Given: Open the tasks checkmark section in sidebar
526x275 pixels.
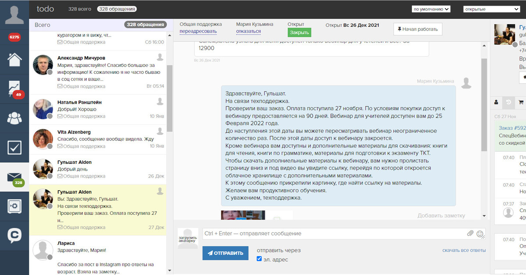Looking at the screenshot, I should pyautogui.click(x=14, y=148).
